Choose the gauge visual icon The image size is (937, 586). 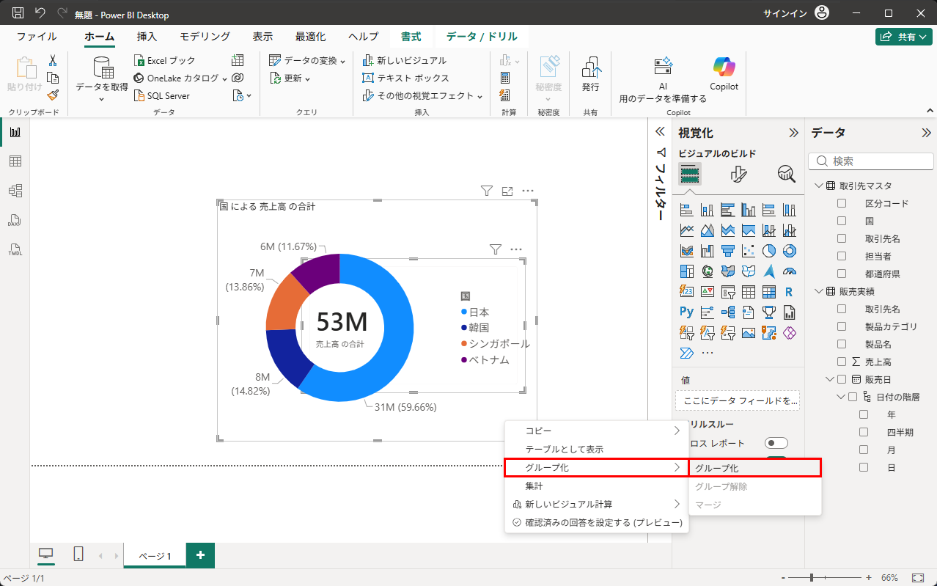790,271
